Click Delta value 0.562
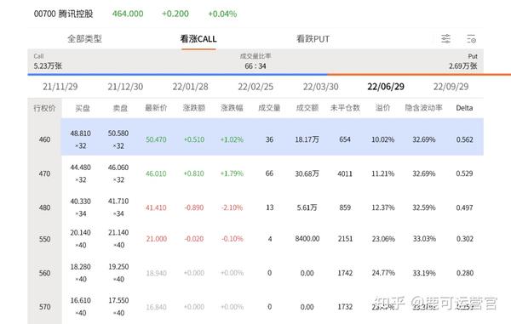Screen dimensions: 511x324 coord(464,139)
